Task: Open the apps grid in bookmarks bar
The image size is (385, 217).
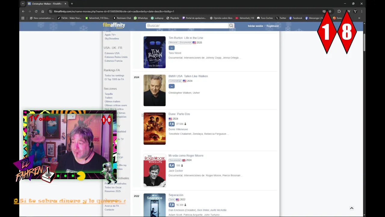Action: coord(23,18)
